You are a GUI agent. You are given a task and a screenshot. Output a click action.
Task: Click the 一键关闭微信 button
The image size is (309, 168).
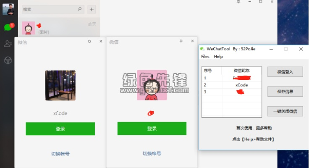(x=285, y=111)
